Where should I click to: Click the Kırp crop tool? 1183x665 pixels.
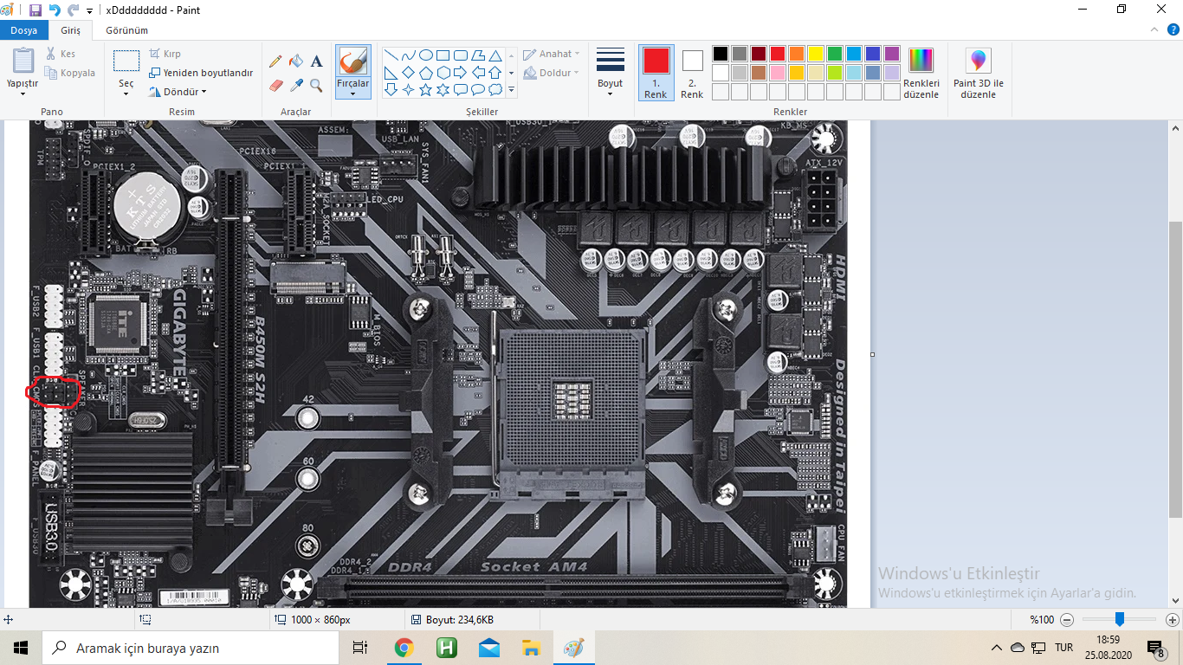[x=165, y=54]
